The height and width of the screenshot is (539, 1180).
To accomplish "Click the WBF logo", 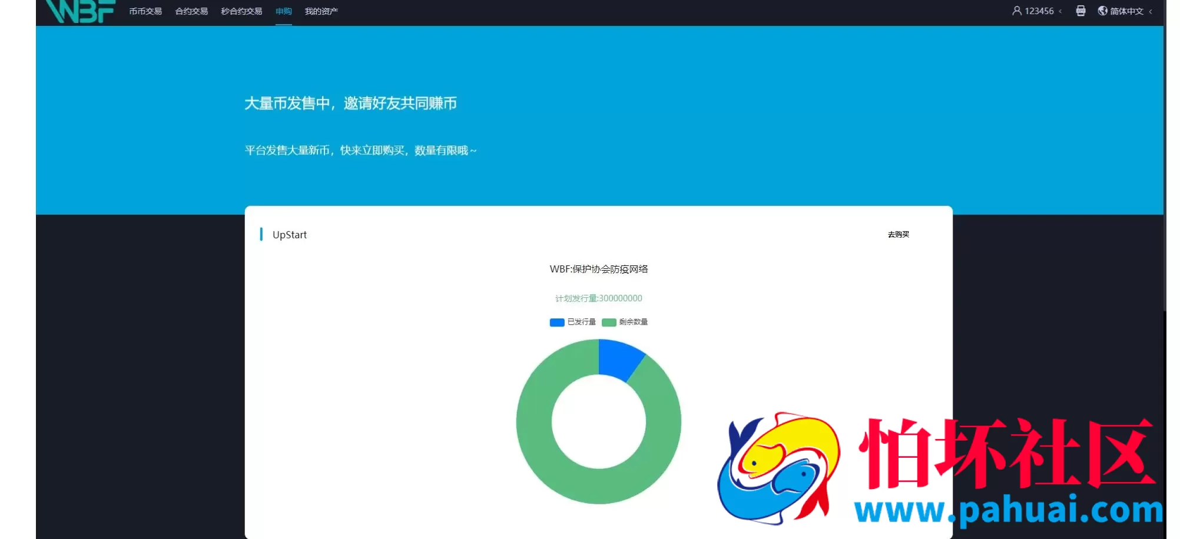I will [81, 11].
